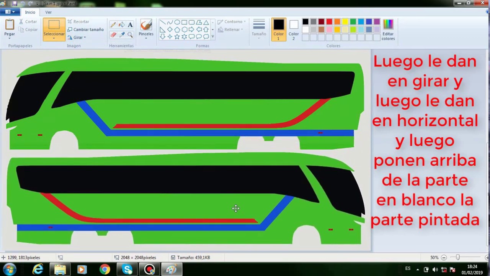Select the rectangle shape
This screenshot has height=276, width=490.
(x=185, y=22)
